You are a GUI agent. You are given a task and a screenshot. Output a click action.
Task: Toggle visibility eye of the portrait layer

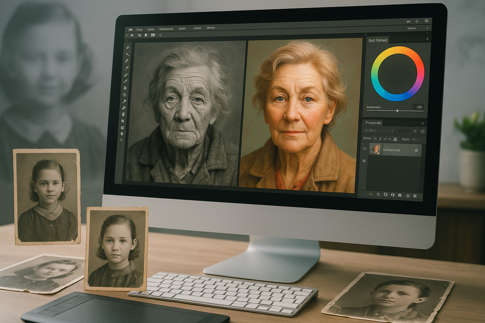click(x=365, y=149)
